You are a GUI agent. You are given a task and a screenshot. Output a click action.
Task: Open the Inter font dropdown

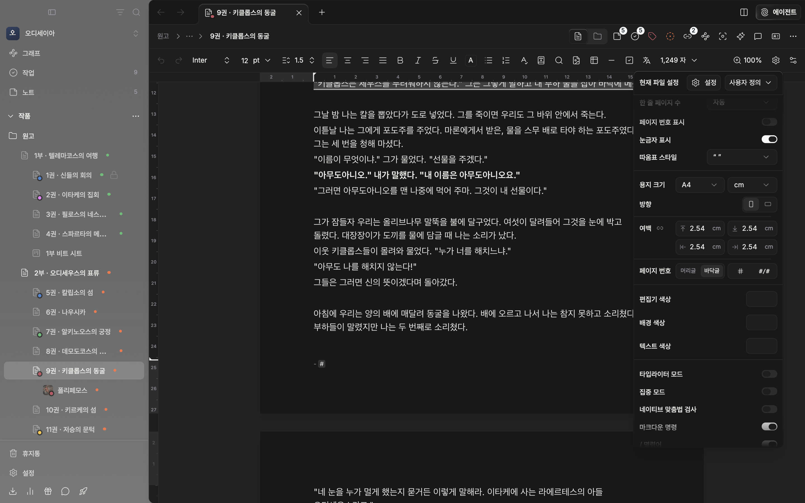pyautogui.click(x=211, y=60)
